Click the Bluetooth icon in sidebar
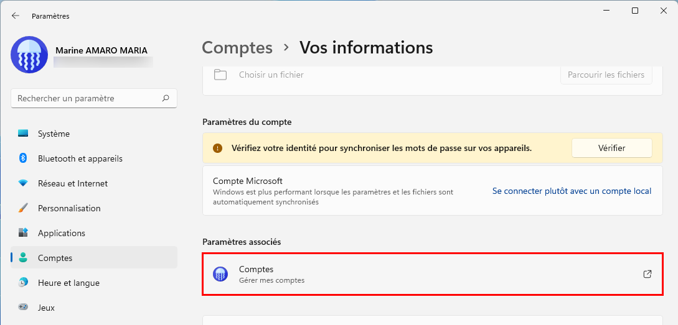678x325 pixels. point(23,158)
